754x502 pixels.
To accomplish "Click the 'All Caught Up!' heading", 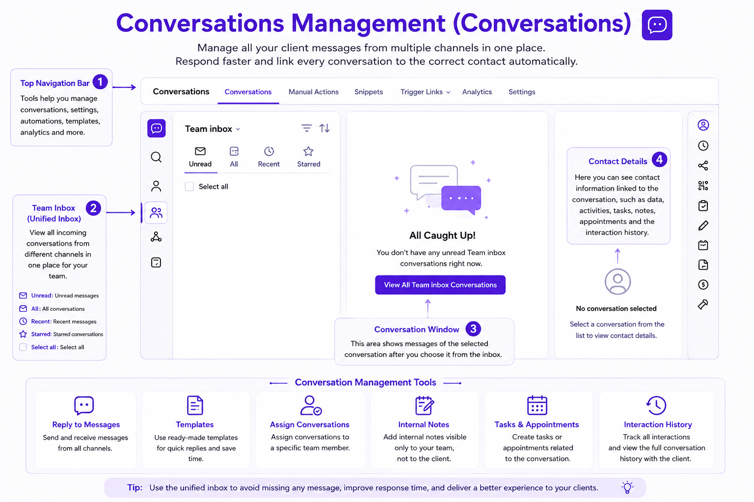I will click(x=442, y=235).
